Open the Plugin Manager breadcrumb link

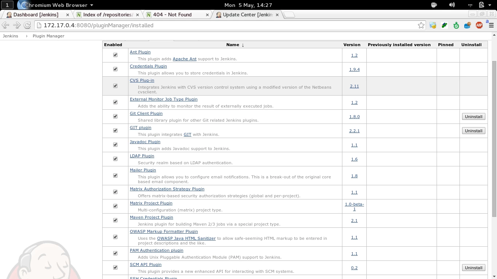coord(48,36)
